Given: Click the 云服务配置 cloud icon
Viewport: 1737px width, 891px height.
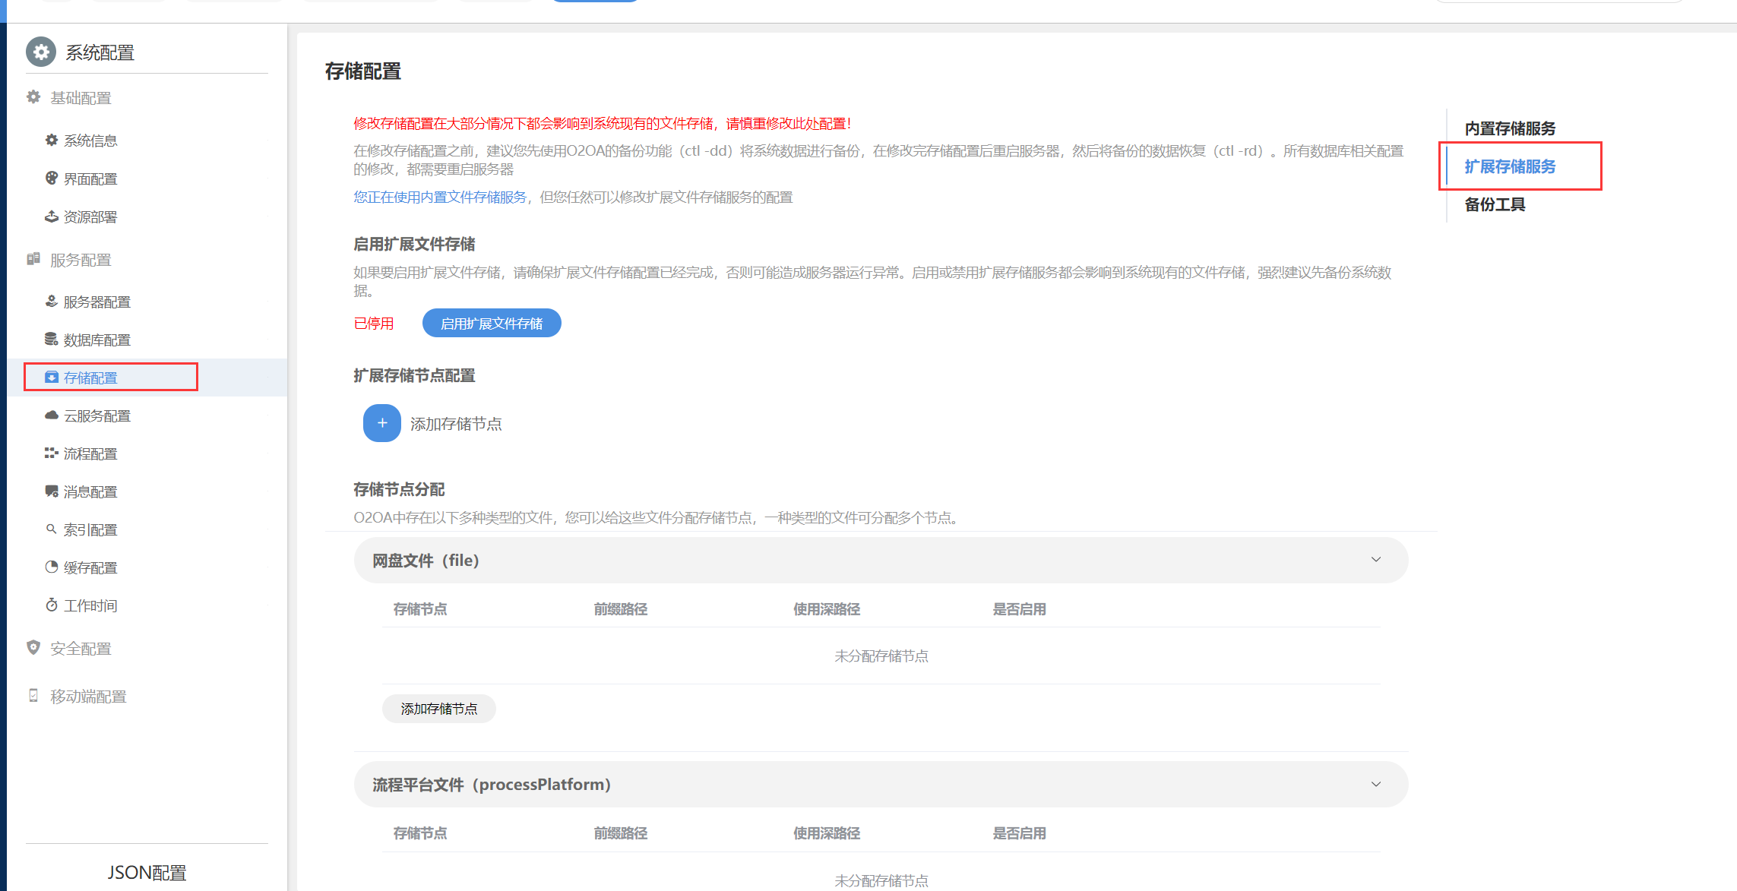Looking at the screenshot, I should [51, 415].
